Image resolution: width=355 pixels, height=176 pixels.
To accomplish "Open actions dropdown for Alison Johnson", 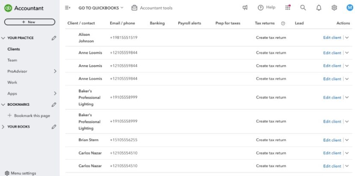I will [x=347, y=38].
